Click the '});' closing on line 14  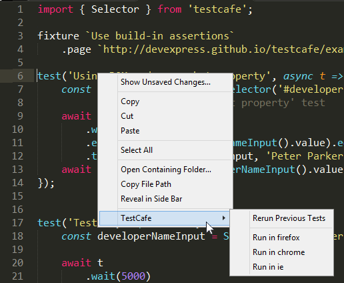click(x=46, y=184)
